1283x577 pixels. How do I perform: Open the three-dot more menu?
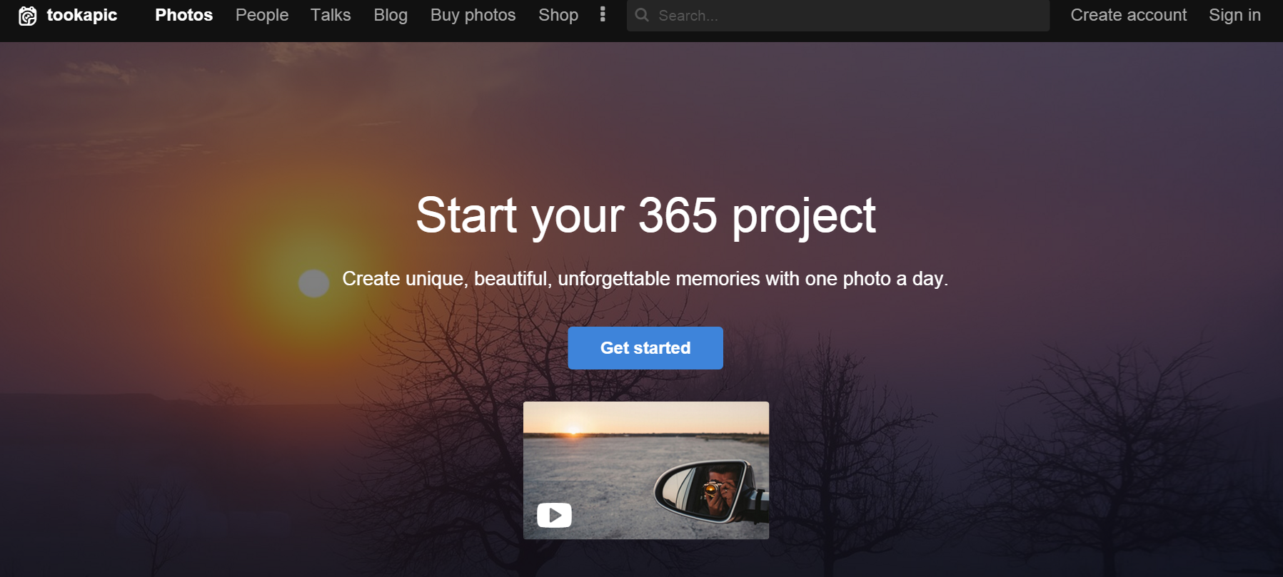(603, 15)
